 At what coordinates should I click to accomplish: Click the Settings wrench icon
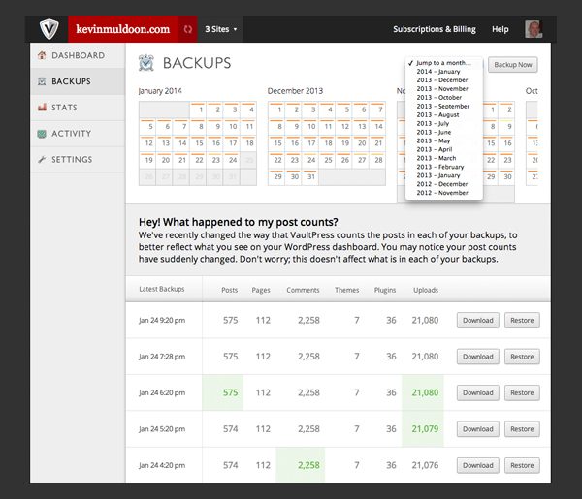(x=42, y=160)
